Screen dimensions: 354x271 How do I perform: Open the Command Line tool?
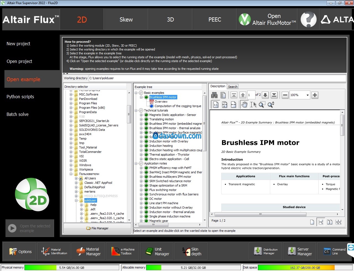[334, 251]
